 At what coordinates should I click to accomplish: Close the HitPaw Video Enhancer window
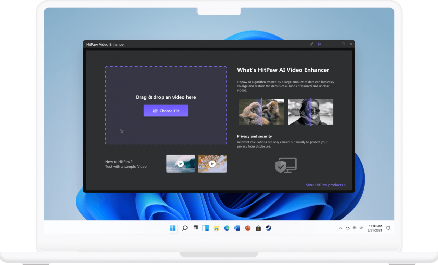point(351,44)
